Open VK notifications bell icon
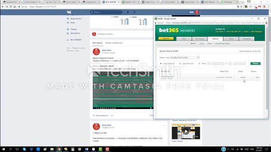The height and width of the screenshot is (152, 271). coord(128,12)
